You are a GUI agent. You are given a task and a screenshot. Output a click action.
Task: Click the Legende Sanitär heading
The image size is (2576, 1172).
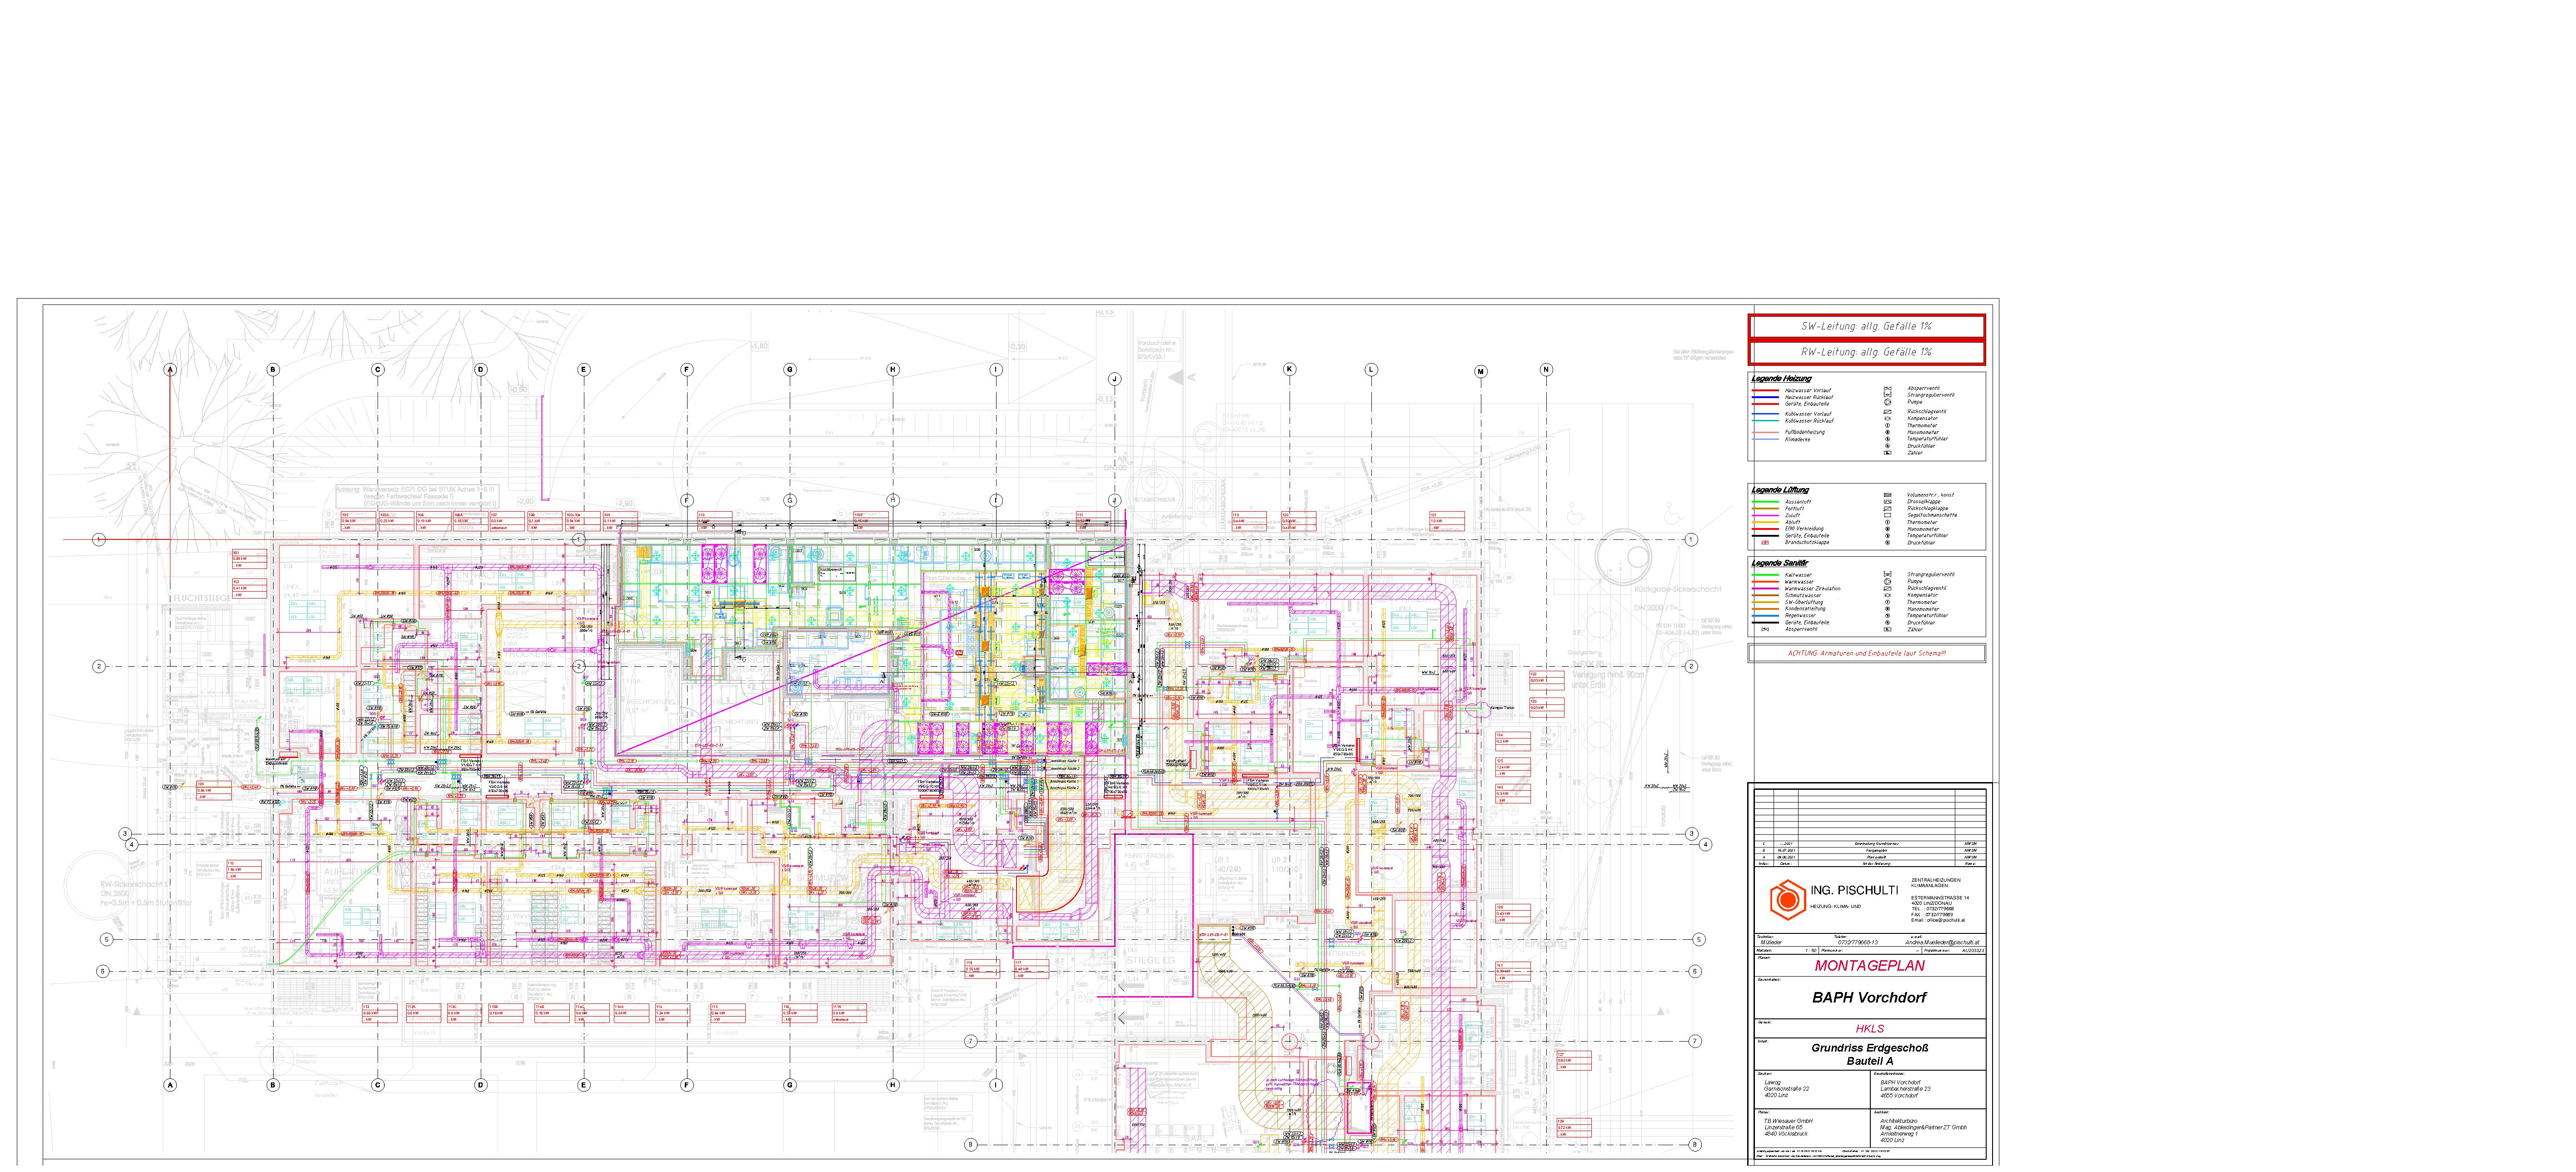(1781, 563)
